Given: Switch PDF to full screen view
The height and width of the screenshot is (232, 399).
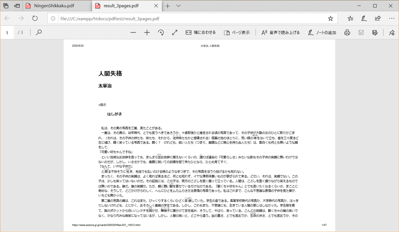Looking at the screenshot, I should 175,33.
